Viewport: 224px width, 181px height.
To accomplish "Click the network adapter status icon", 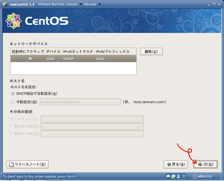I will click(x=184, y=176).
